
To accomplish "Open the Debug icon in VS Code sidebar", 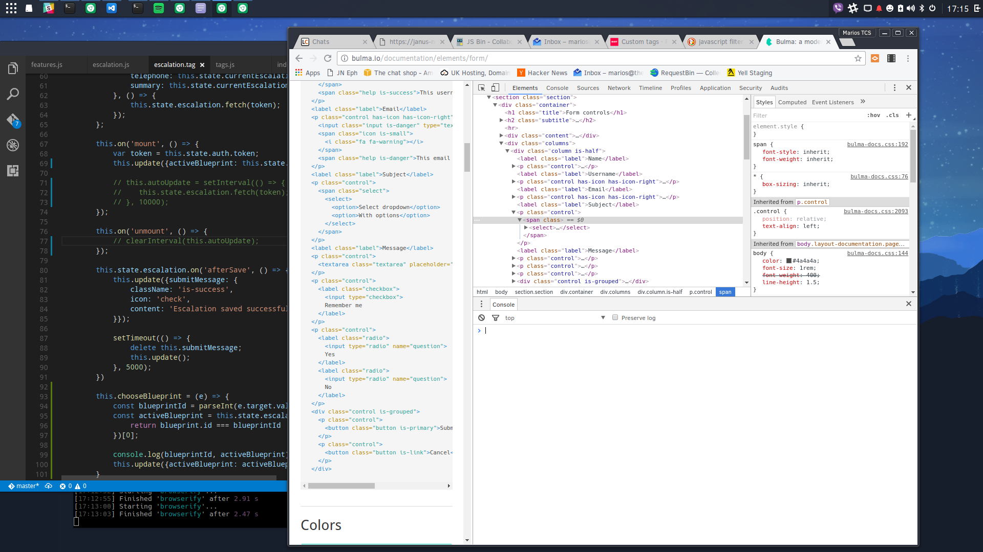I will pyautogui.click(x=13, y=145).
